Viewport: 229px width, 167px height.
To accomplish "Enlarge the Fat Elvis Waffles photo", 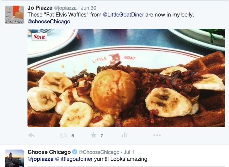I will pyautogui.click(x=126, y=78).
